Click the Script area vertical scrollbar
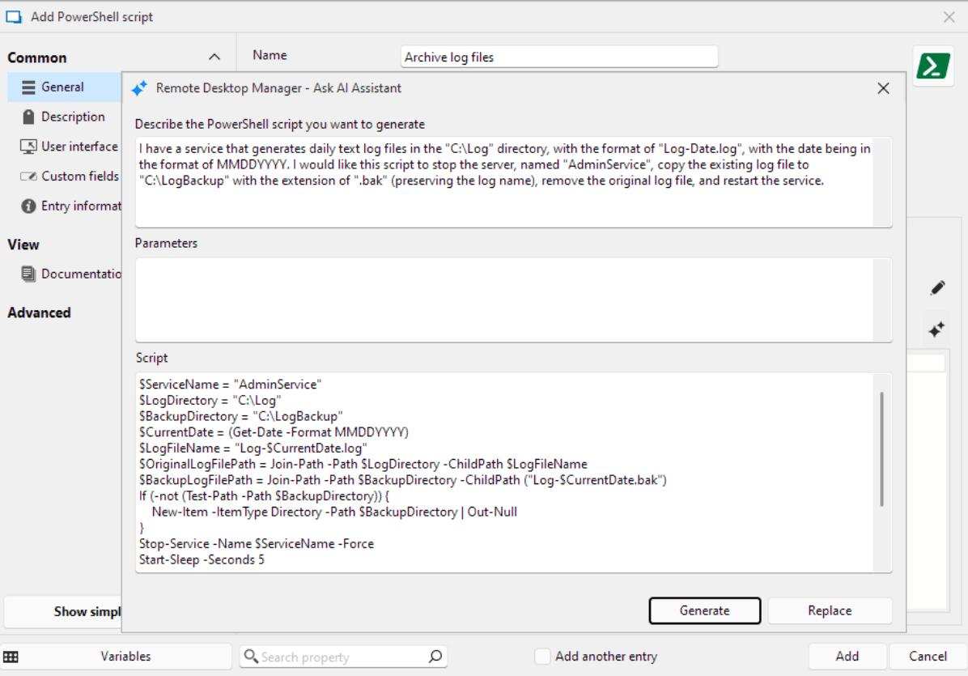Image resolution: width=968 pixels, height=676 pixels. (x=881, y=449)
